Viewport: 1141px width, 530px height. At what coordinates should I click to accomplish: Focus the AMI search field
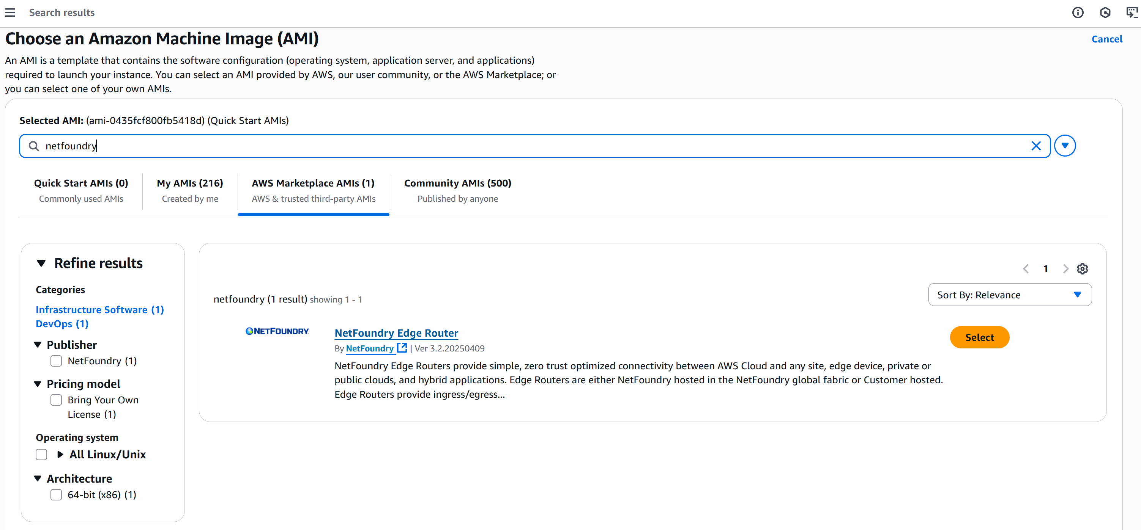point(534,146)
